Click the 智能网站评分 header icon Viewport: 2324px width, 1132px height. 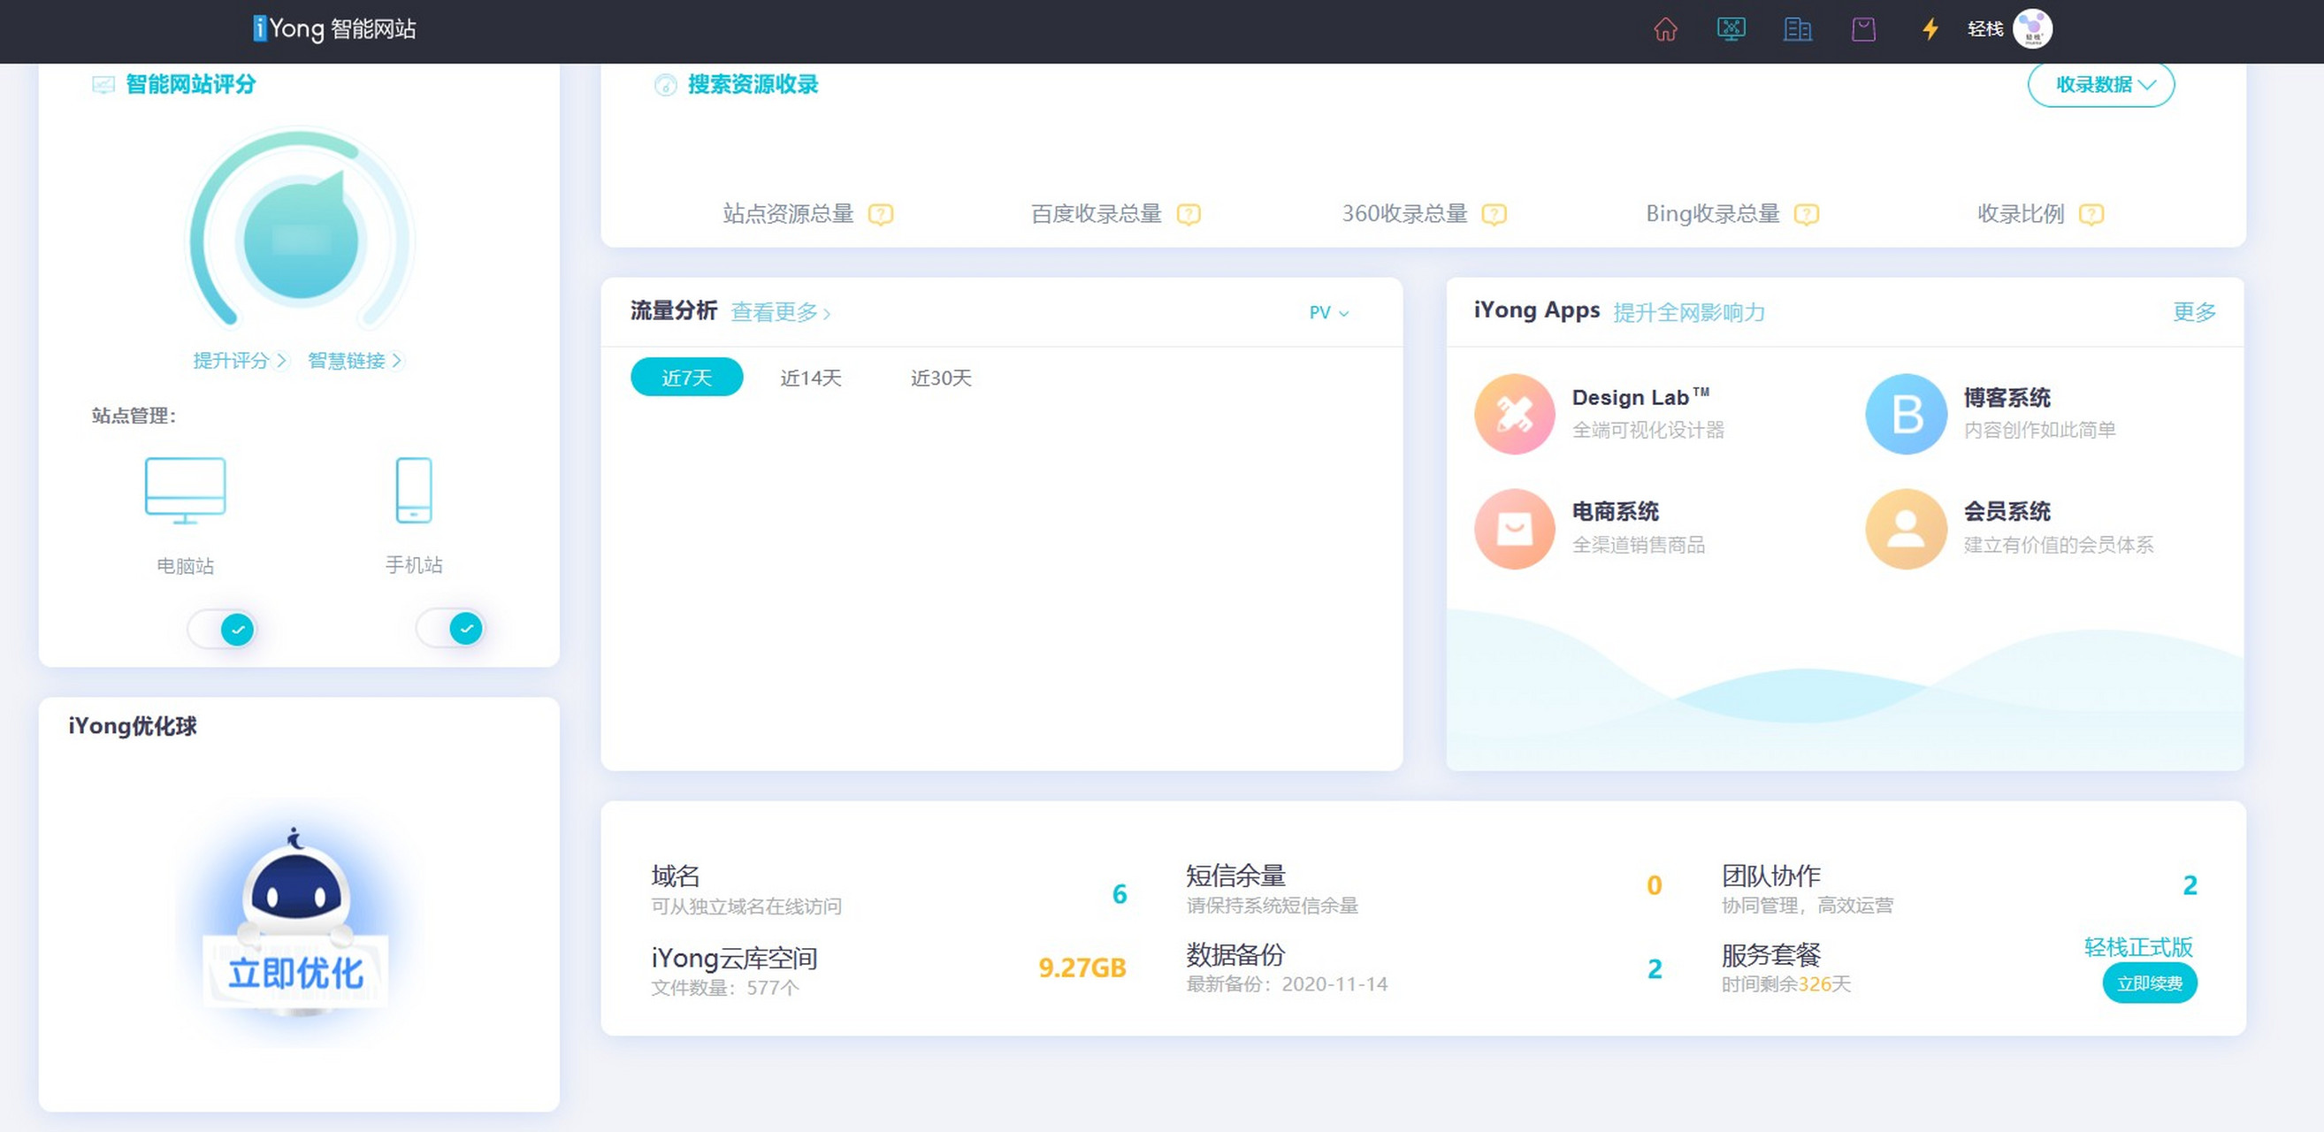103,85
